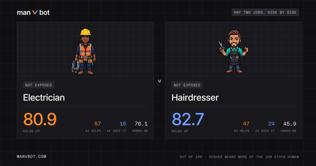The width and height of the screenshot is (316, 166).
Task: Open the MANVBOT.COM link
Action: 32,157
